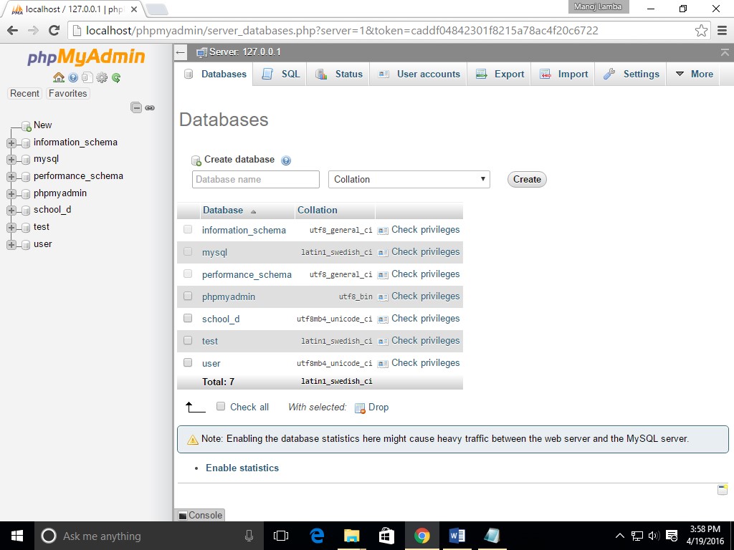Reload the page with Chrome refresh button

tap(54, 31)
